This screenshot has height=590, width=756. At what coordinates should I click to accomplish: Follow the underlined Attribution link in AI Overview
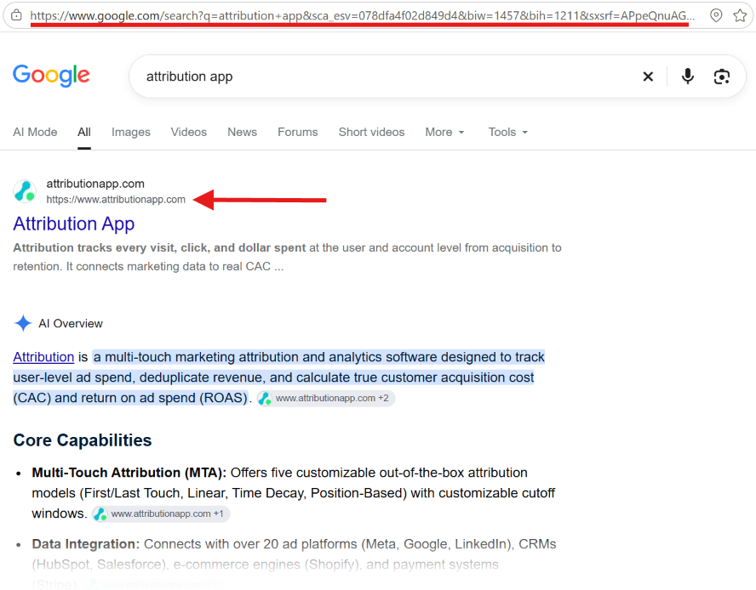click(43, 357)
